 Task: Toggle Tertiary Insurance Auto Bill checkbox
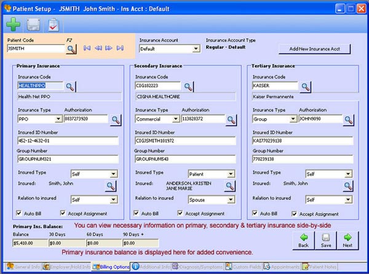click(x=256, y=214)
